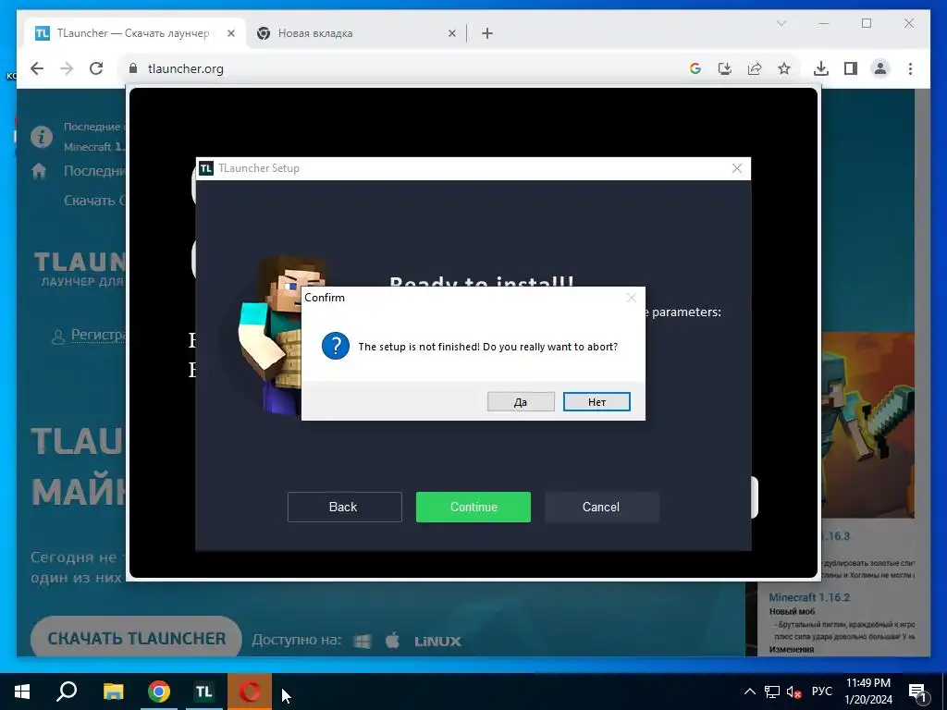Screen dimensions: 947x710
Task: Open the taskbar clock showing 11:49 PM
Action: [x=868, y=692]
